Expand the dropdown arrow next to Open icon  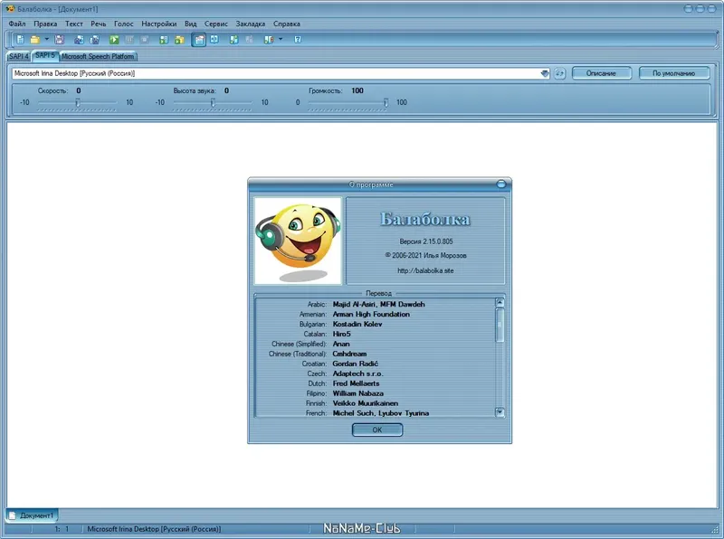click(x=45, y=40)
